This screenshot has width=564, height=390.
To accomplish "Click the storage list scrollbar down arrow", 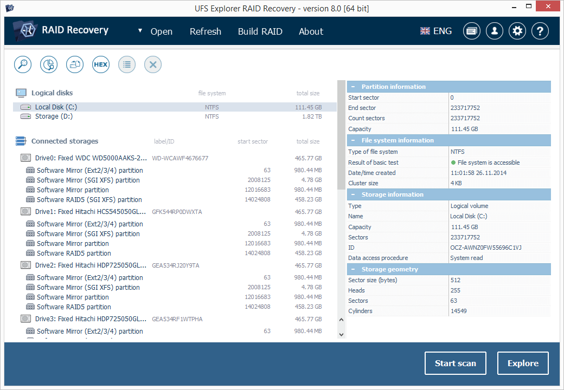I will [x=341, y=335].
